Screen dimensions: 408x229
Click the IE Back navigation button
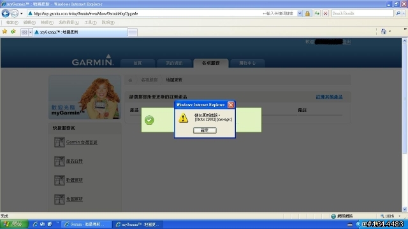(6, 13)
